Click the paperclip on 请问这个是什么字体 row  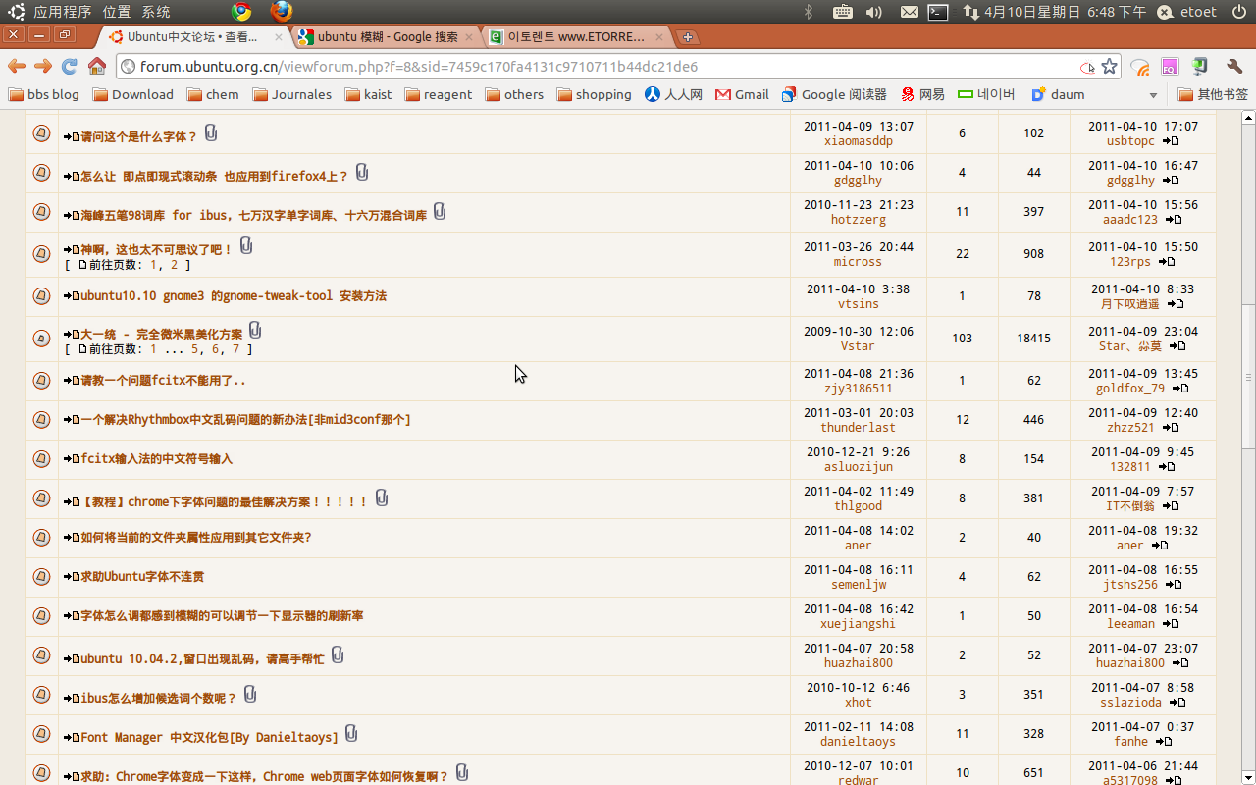[x=211, y=133]
